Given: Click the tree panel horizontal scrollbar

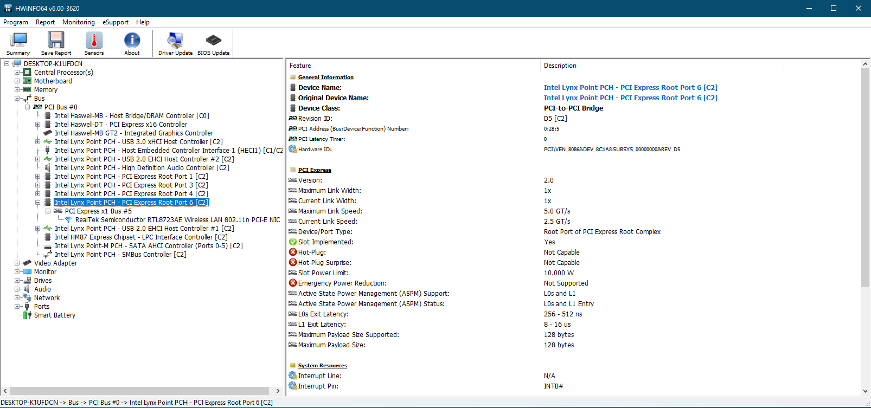Looking at the screenshot, I should (139, 391).
